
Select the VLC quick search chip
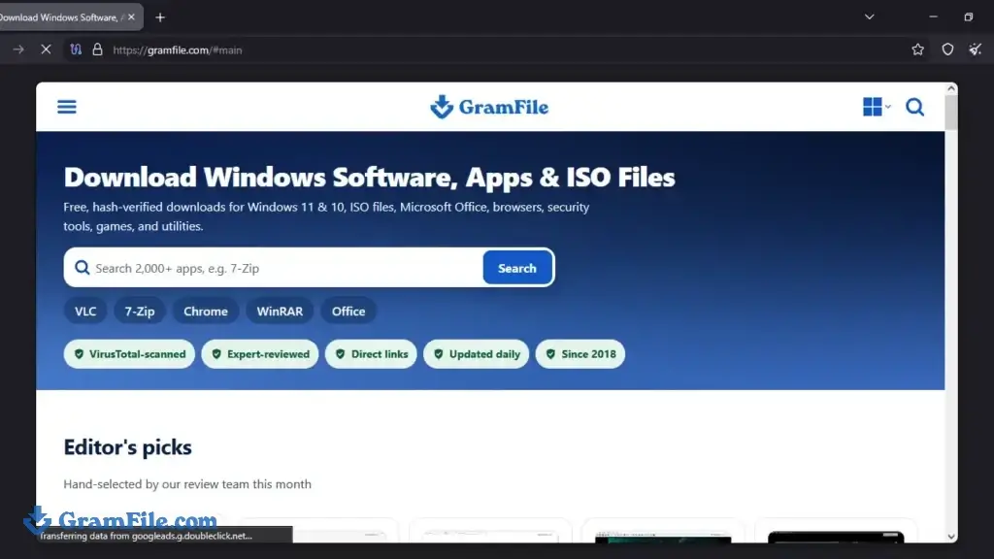(x=85, y=312)
